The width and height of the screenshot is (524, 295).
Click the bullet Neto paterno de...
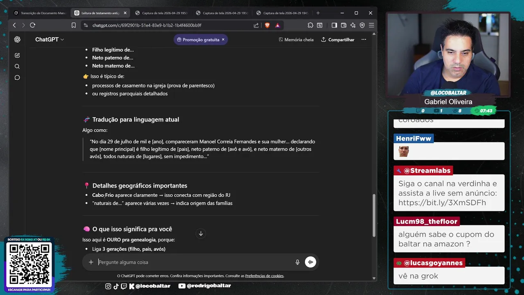tap(113, 58)
